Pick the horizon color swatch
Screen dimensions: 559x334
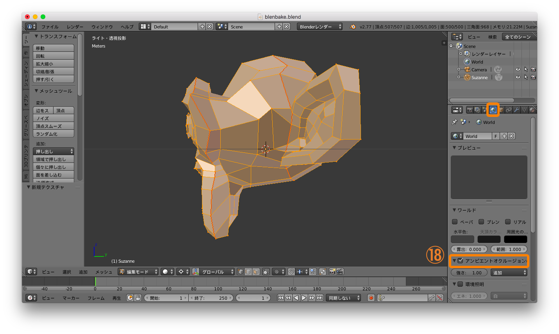coord(463,239)
